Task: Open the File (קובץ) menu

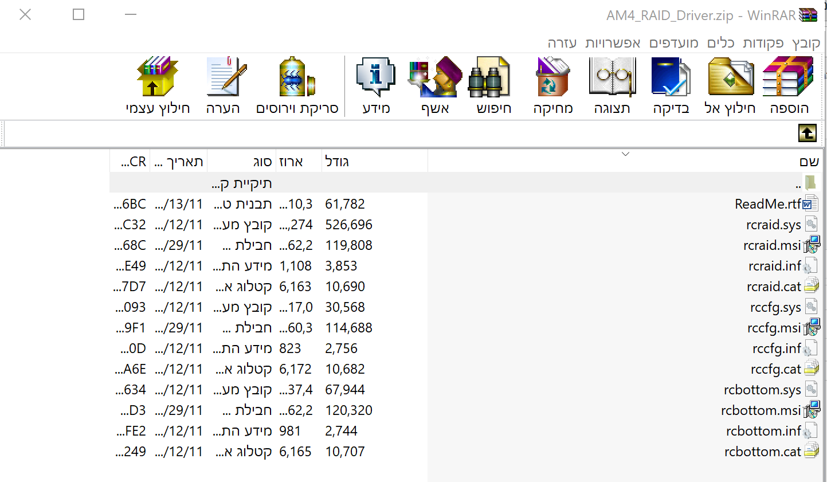Action: [x=806, y=44]
